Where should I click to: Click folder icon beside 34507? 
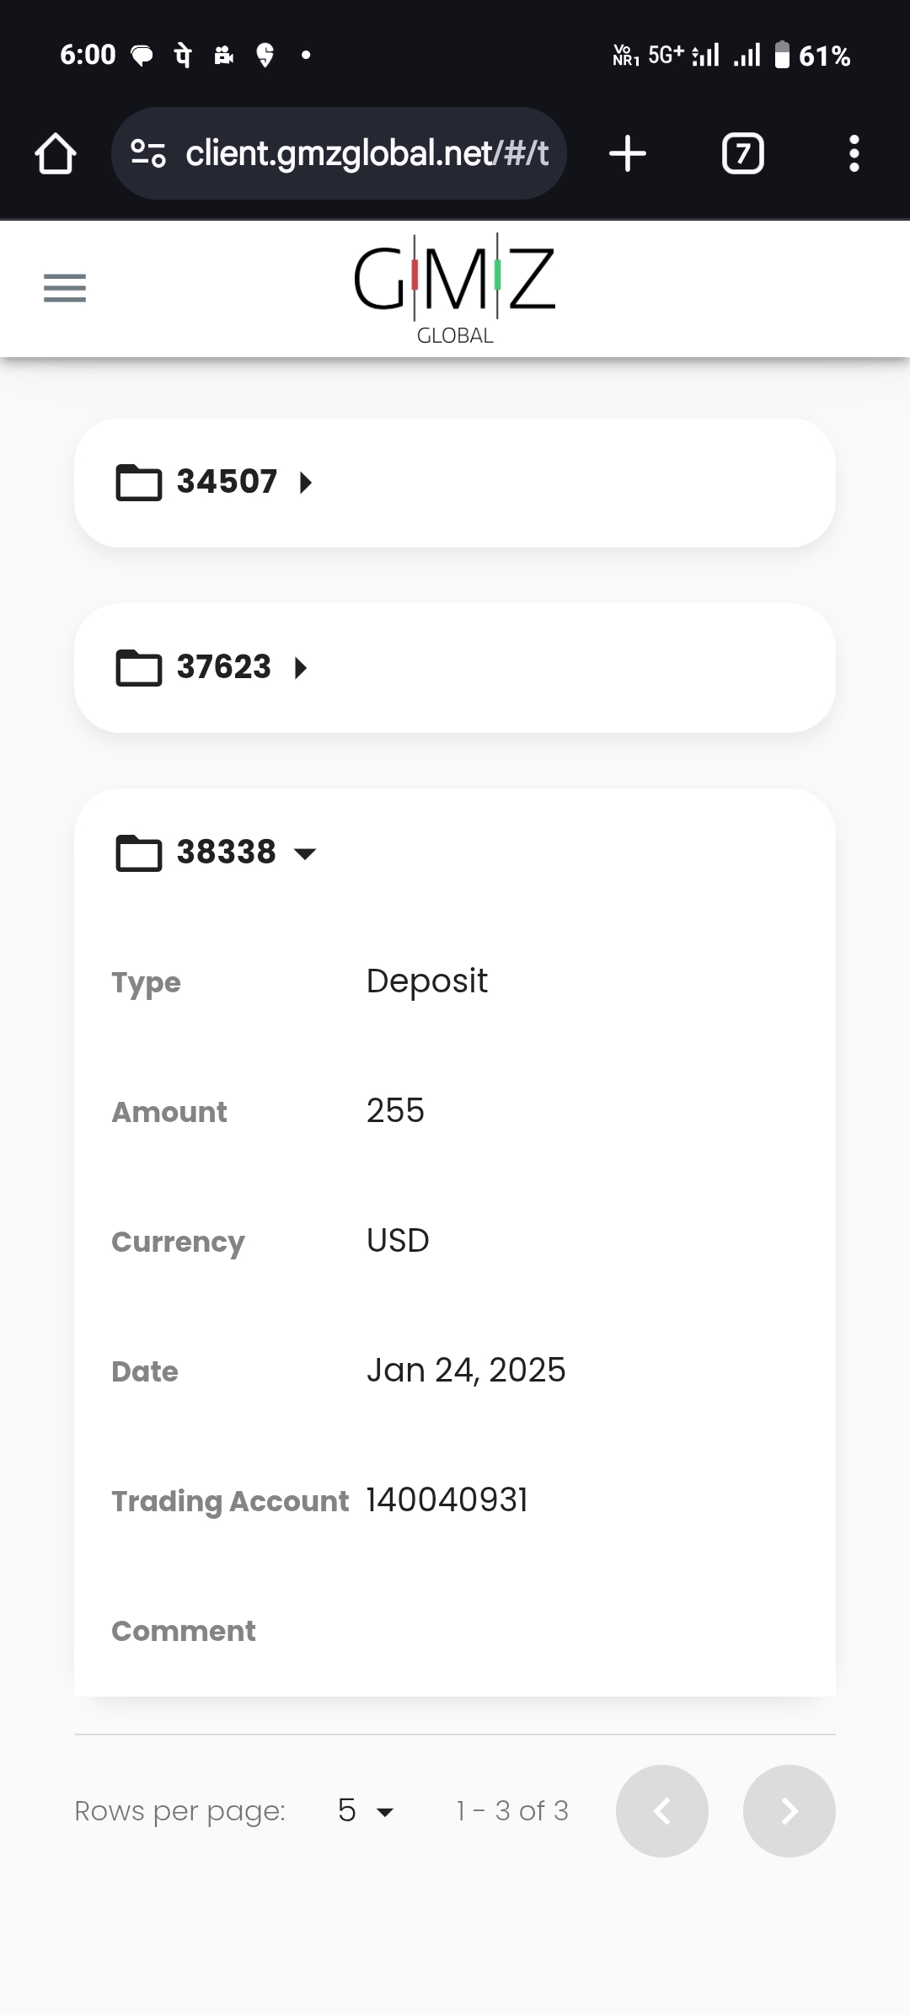138,483
